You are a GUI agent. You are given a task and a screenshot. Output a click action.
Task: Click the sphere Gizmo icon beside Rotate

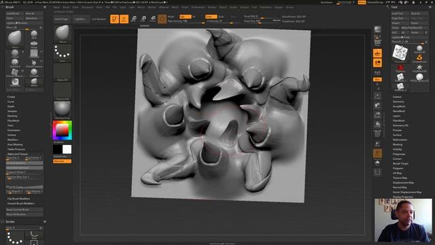162,19
